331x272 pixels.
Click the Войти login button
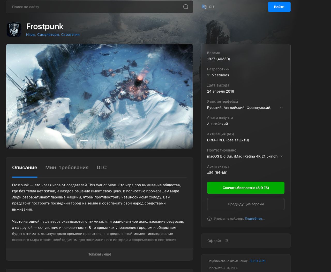[279, 7]
